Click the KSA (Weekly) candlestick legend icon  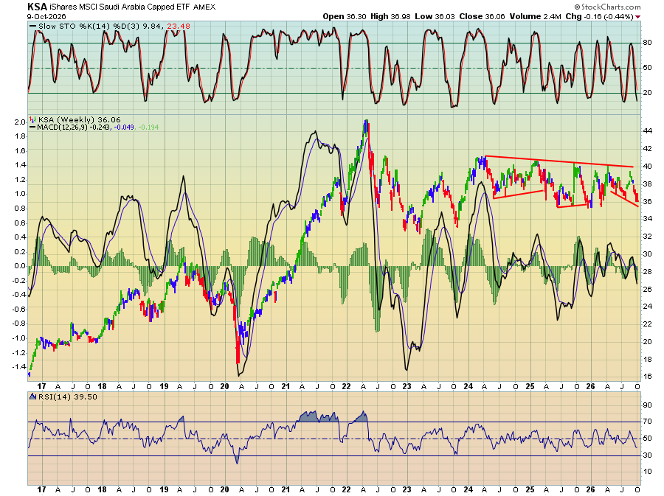32,119
